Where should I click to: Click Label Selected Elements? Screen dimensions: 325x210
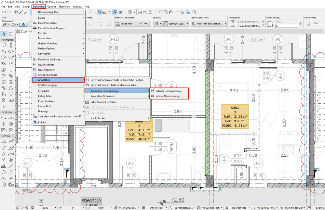point(103,102)
